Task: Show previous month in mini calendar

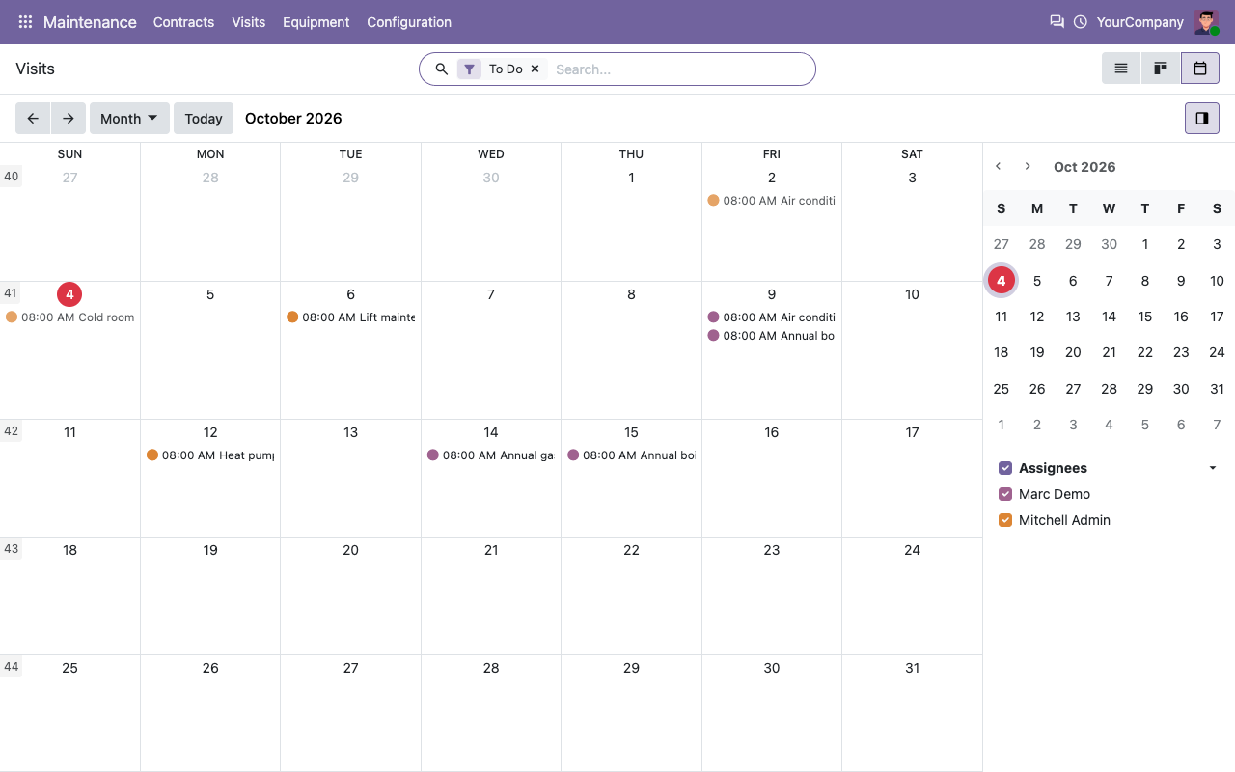Action: [999, 167]
